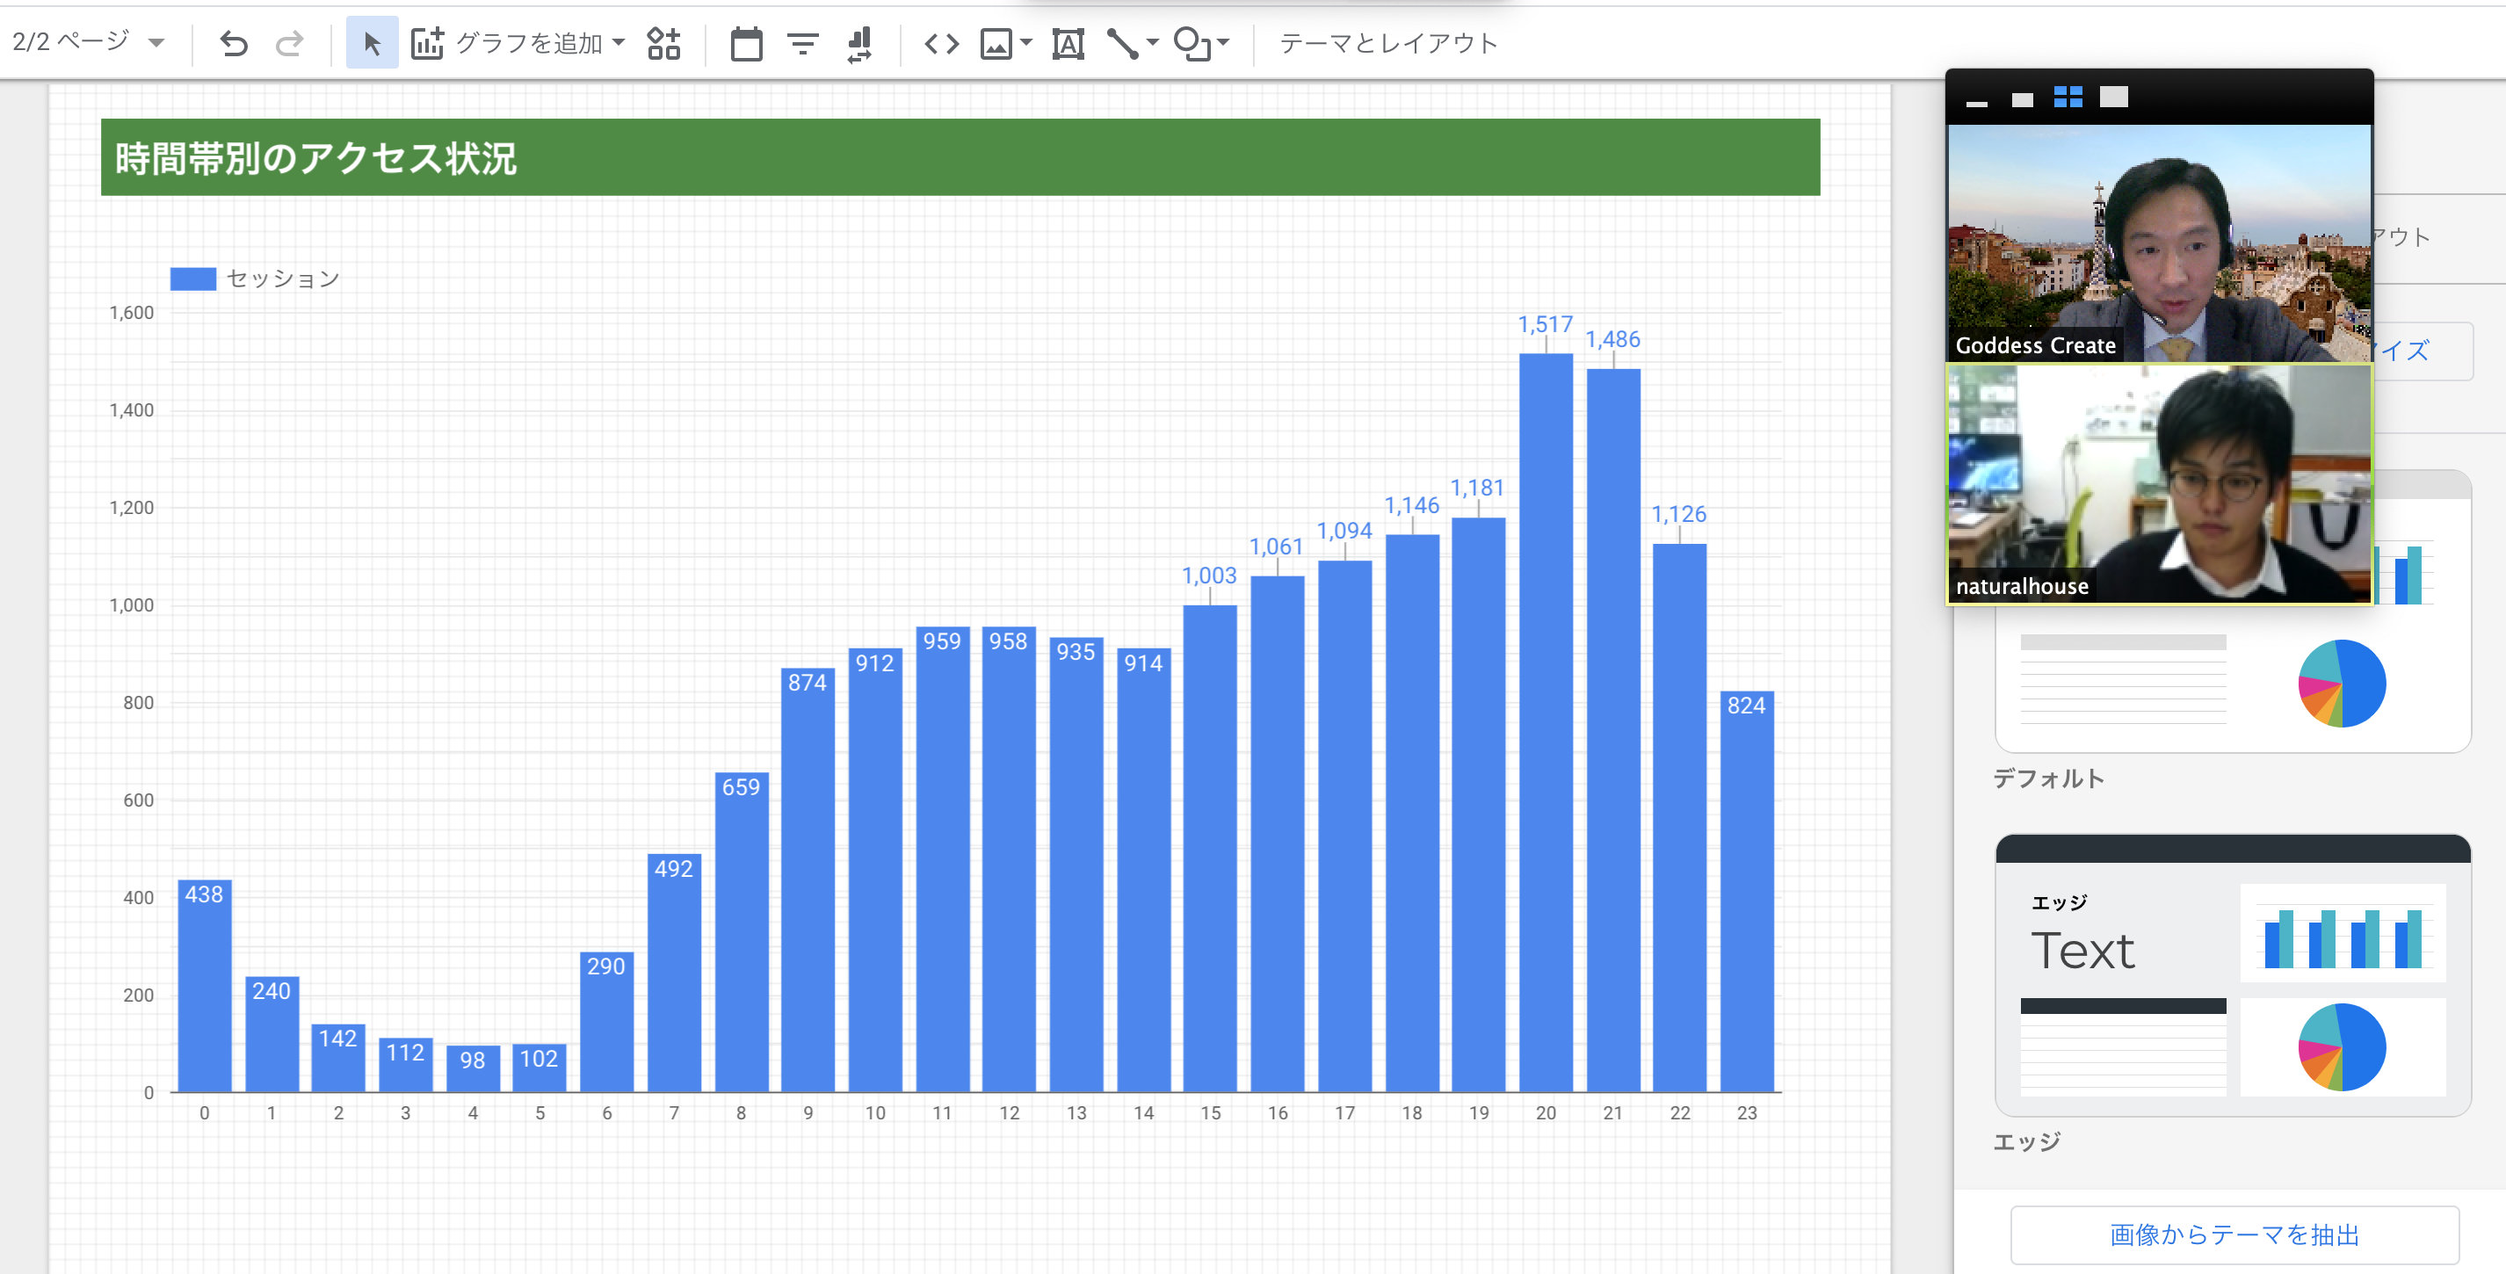Click the Redo arrow icon
Viewport: 2506px width, 1274px height.
click(x=289, y=43)
